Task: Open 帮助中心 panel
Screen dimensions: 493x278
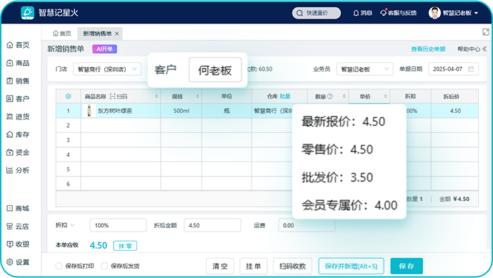Action: [x=469, y=49]
